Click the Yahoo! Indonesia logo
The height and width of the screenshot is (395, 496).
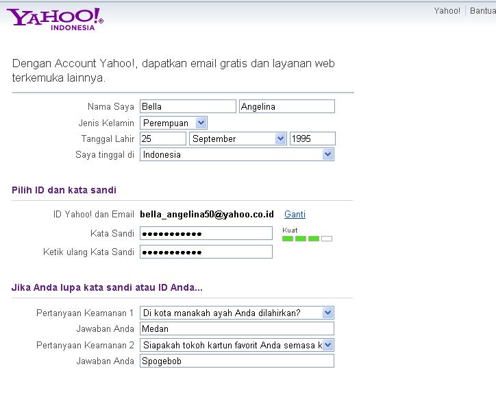(55, 19)
